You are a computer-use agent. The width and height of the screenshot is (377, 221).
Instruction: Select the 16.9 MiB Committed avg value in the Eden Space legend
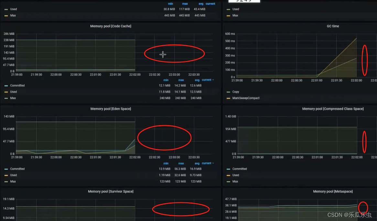click(x=196, y=169)
